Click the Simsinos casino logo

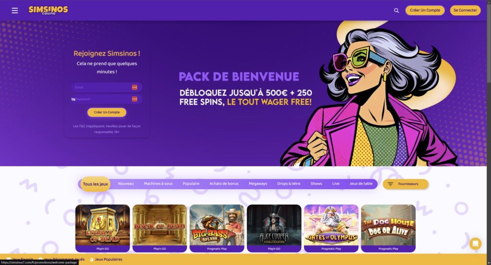[x=48, y=10]
